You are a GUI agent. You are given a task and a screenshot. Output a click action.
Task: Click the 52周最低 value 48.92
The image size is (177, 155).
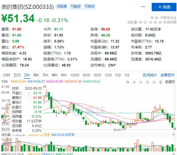click(x=66, y=65)
